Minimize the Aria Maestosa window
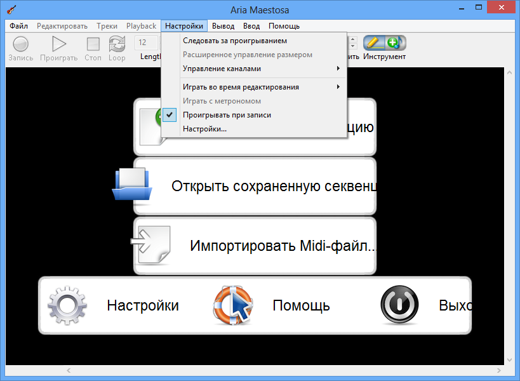 coord(462,8)
